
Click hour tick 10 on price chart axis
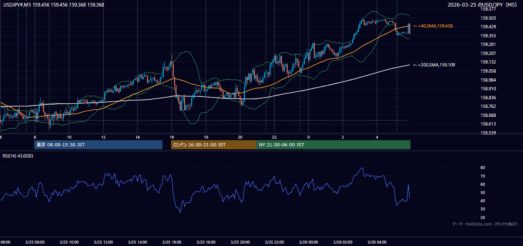pyautogui.click(x=69, y=137)
